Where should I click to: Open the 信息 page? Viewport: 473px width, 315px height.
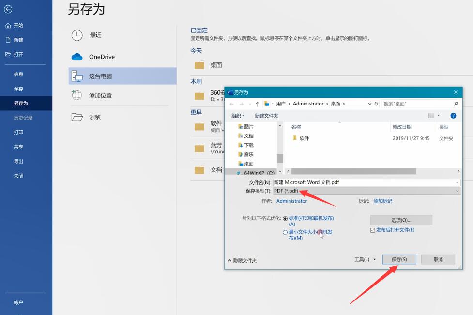[x=18, y=74]
